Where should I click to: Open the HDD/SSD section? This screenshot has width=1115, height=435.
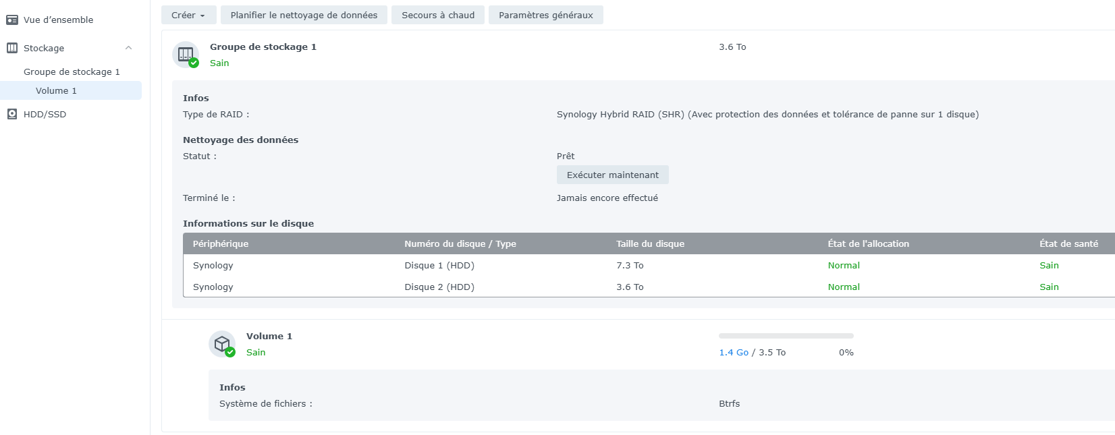pos(45,114)
